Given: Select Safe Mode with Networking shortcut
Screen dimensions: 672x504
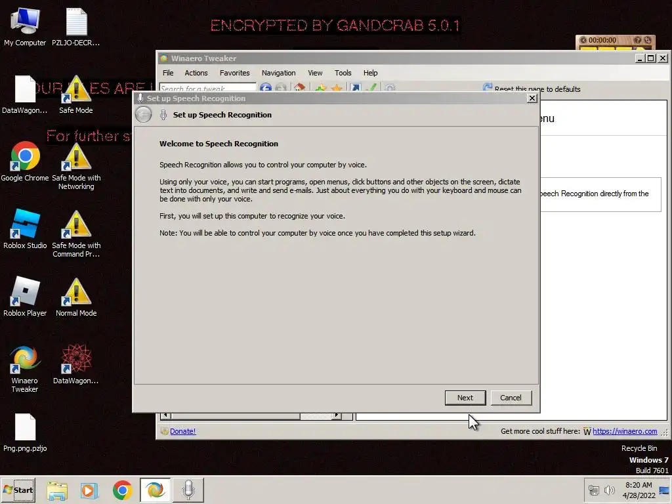Looking at the screenshot, I should coord(76,166).
